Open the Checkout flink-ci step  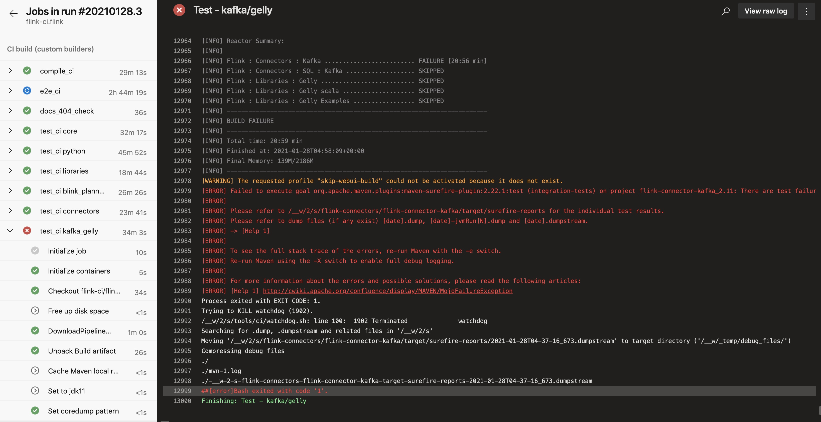pyautogui.click(x=84, y=291)
